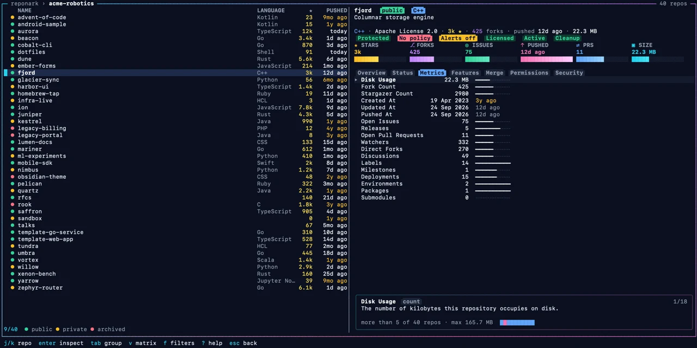Screen dimensions: 697x348
Task: Click the circle icon on the ISSUES card
Action: (467, 45)
